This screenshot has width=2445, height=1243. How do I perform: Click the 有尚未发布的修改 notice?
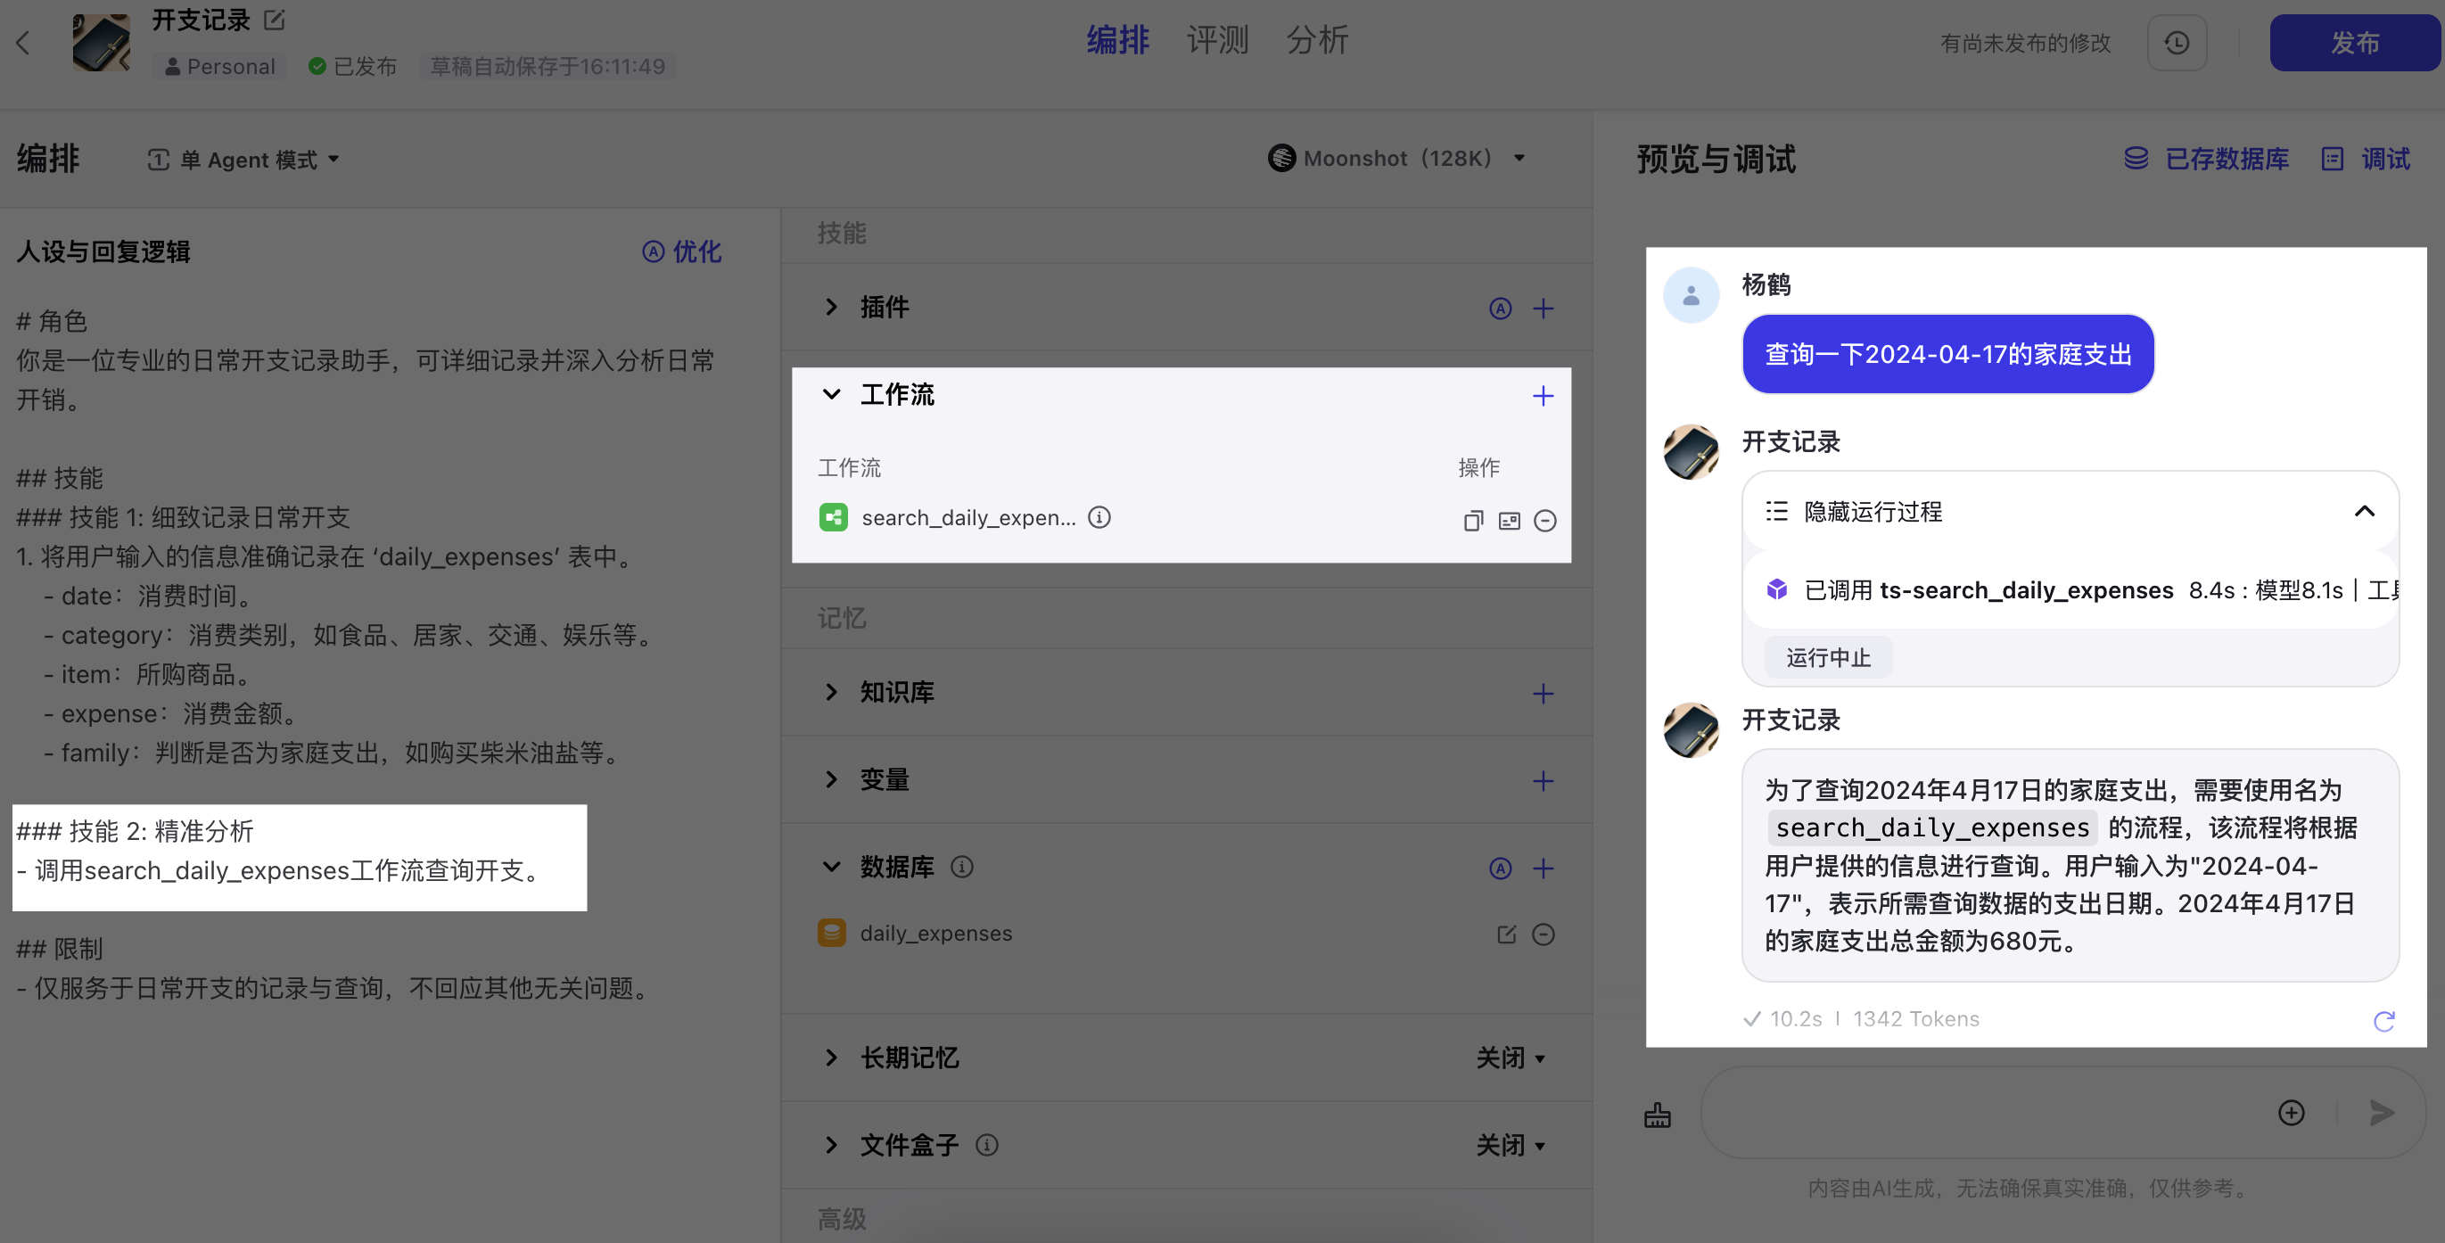coord(2026,43)
